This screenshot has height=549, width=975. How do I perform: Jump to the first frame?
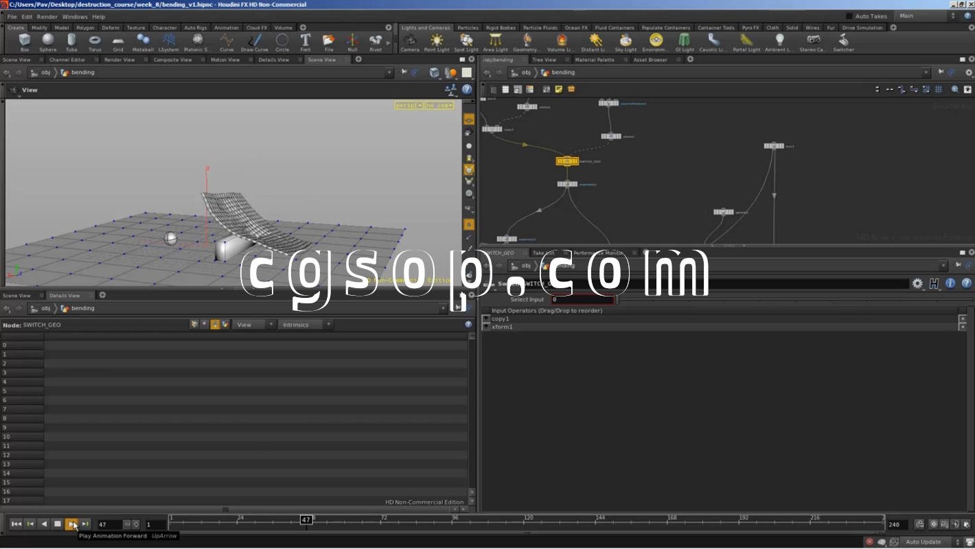point(16,524)
